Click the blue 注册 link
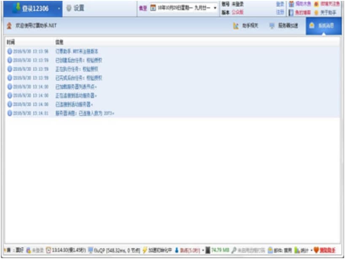This screenshot has height=259, width=345. click(280, 12)
